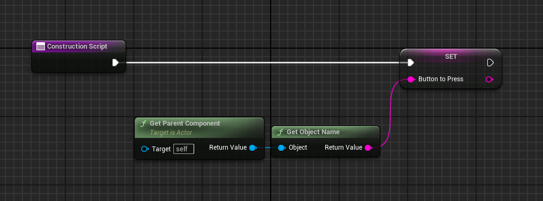Click the Construction Script node icon
Screen dimensions: 543x201
coord(41,47)
